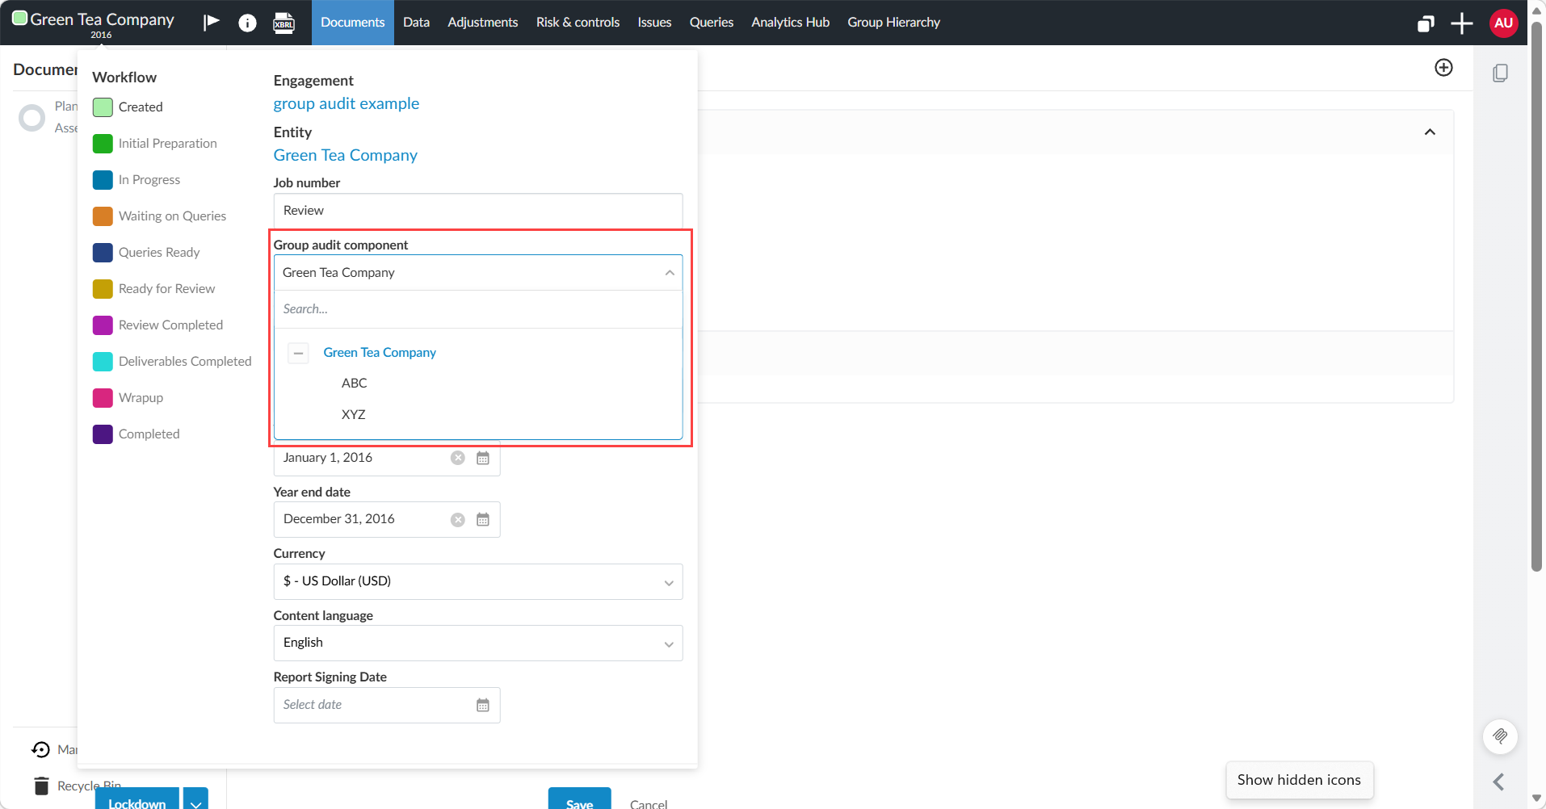Open the Year end date calendar
The width and height of the screenshot is (1546, 809).
pyautogui.click(x=483, y=520)
